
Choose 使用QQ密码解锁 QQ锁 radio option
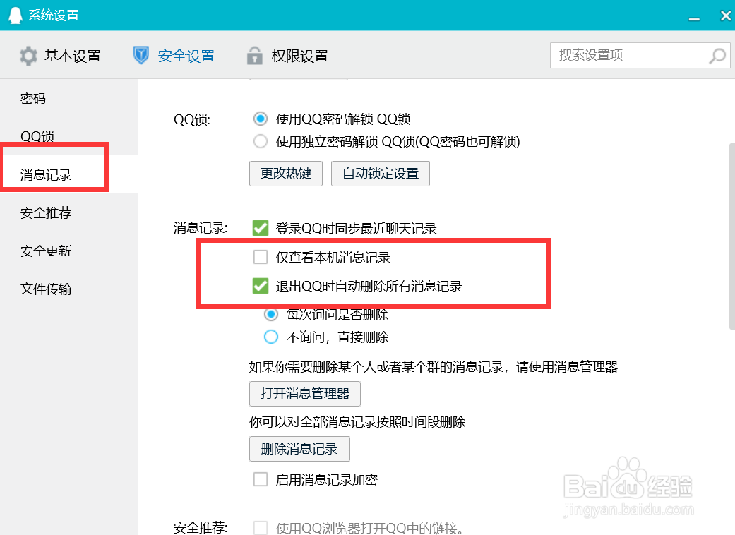click(x=261, y=119)
